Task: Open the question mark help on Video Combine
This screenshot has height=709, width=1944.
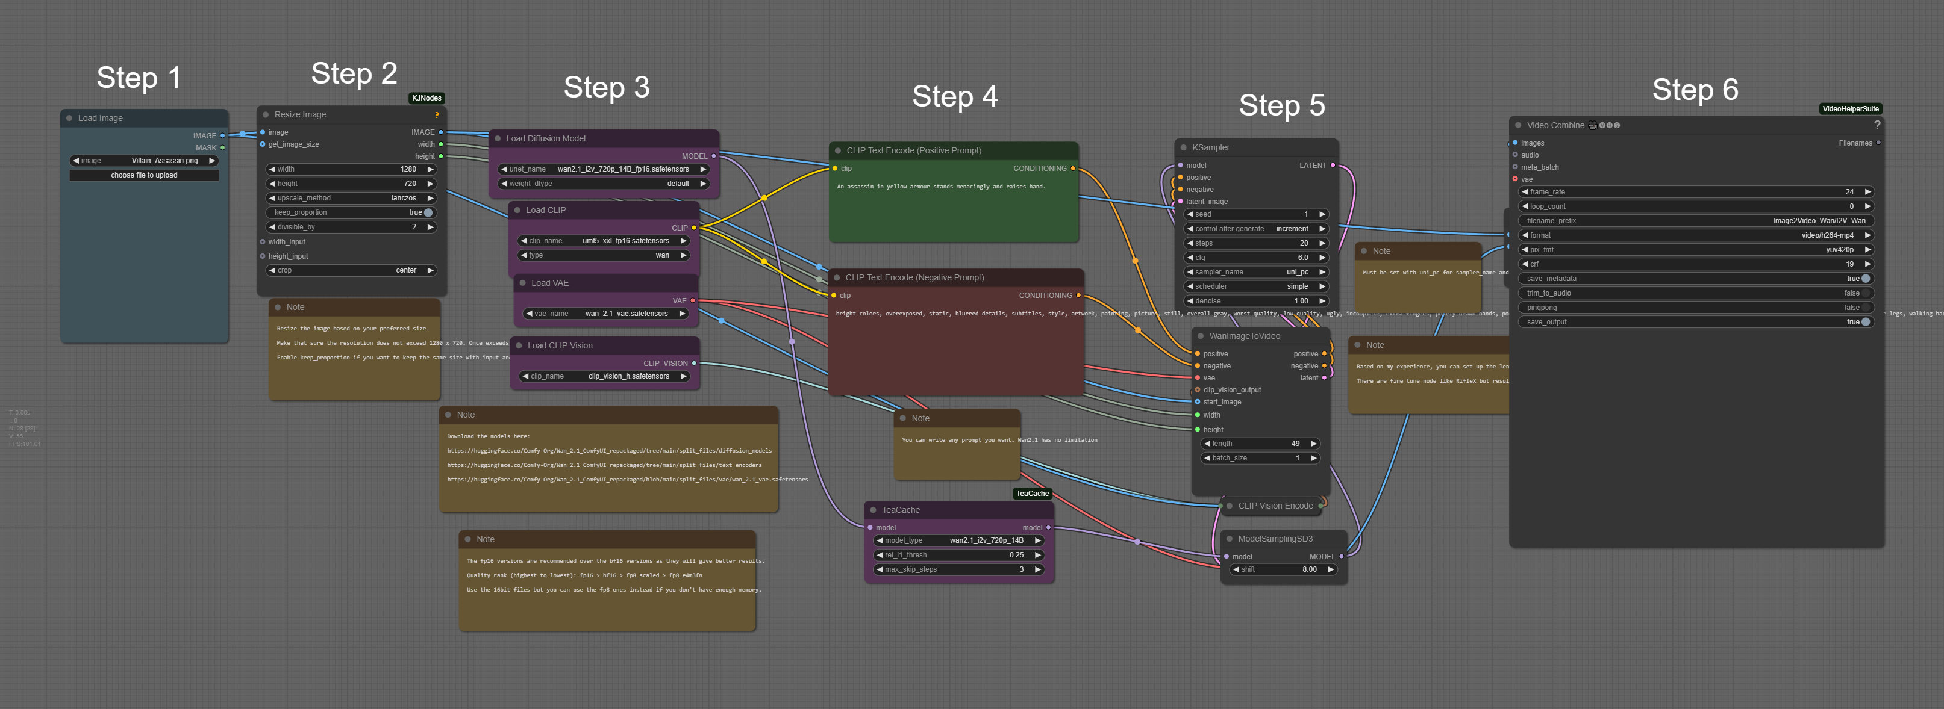Action: coord(1878,125)
